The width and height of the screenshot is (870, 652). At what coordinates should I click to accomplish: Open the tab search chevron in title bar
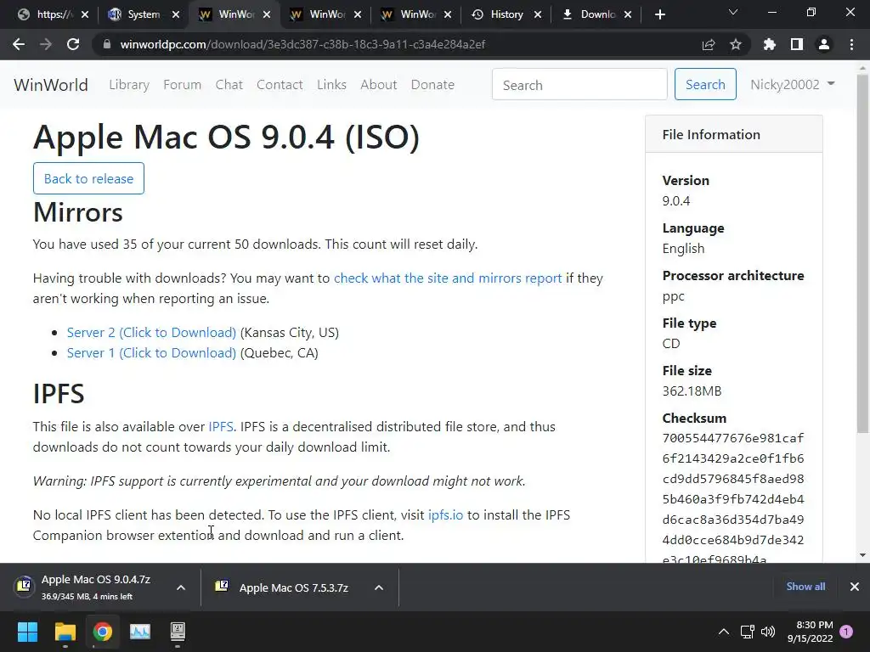pos(733,12)
